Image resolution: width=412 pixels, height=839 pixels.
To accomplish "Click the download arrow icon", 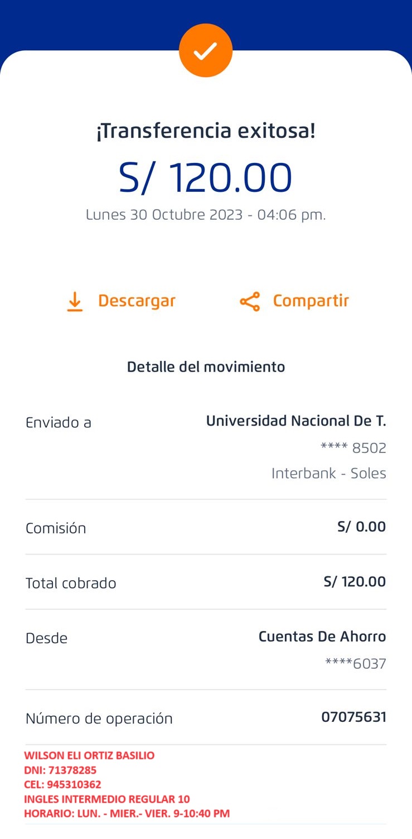I will coord(75,301).
